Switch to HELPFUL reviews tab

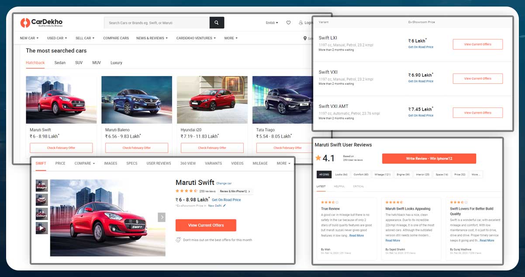[x=339, y=187]
